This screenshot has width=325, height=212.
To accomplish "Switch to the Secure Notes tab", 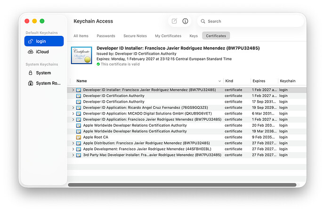I will click(x=135, y=36).
